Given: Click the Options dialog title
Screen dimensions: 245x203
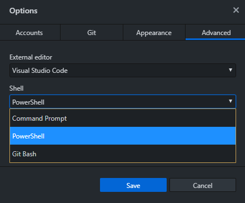Looking at the screenshot, I should (23, 11).
